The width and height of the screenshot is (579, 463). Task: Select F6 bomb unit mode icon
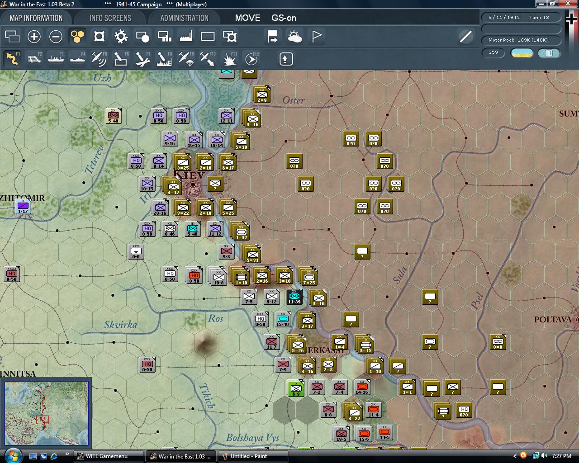click(x=121, y=59)
